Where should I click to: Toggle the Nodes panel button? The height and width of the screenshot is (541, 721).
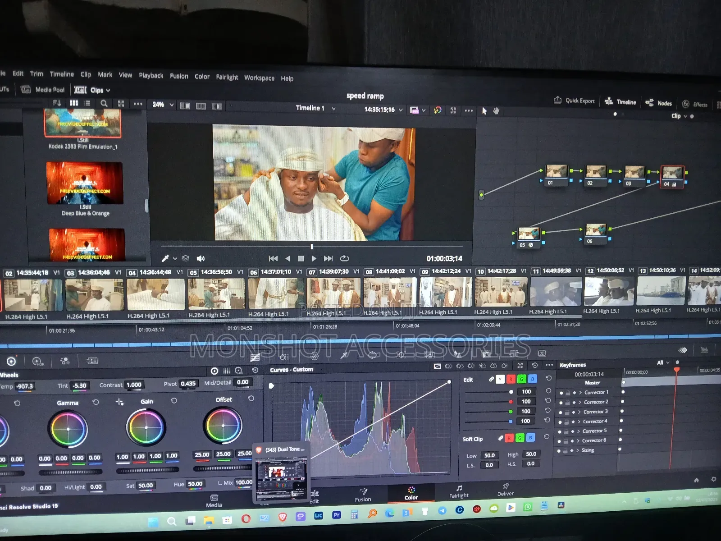click(658, 103)
